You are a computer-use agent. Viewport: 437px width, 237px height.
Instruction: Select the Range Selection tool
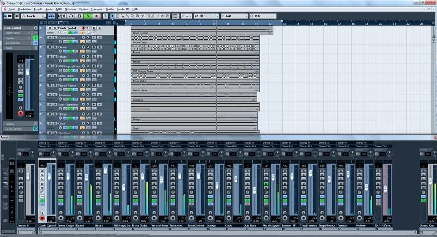(x=118, y=16)
